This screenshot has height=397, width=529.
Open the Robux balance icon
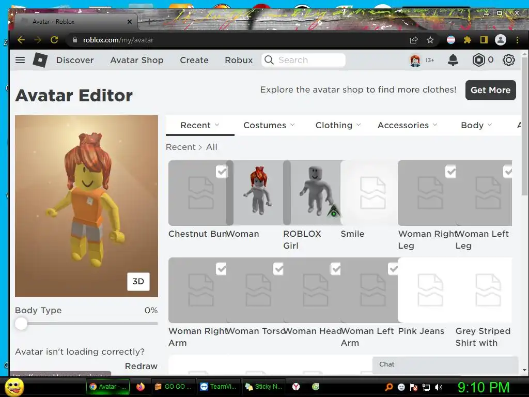(478, 60)
